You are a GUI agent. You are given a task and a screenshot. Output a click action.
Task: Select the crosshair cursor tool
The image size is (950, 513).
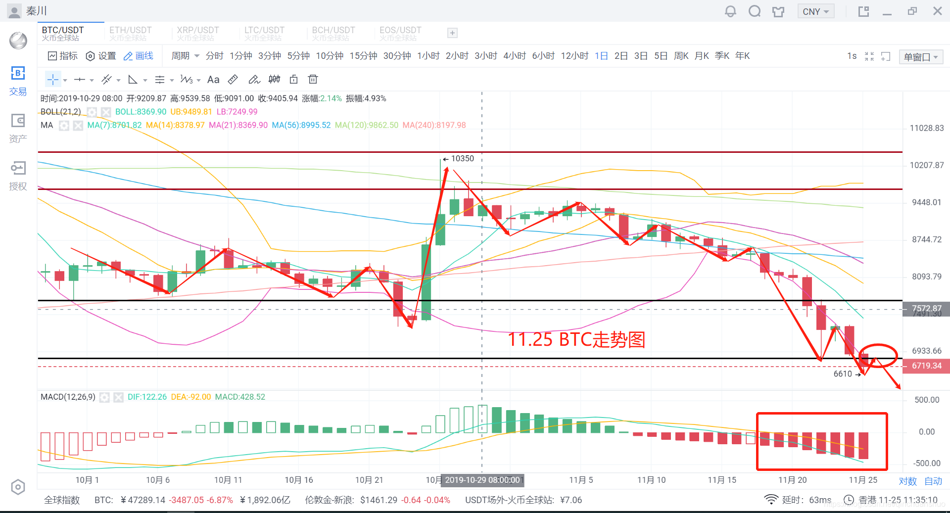(x=53, y=79)
